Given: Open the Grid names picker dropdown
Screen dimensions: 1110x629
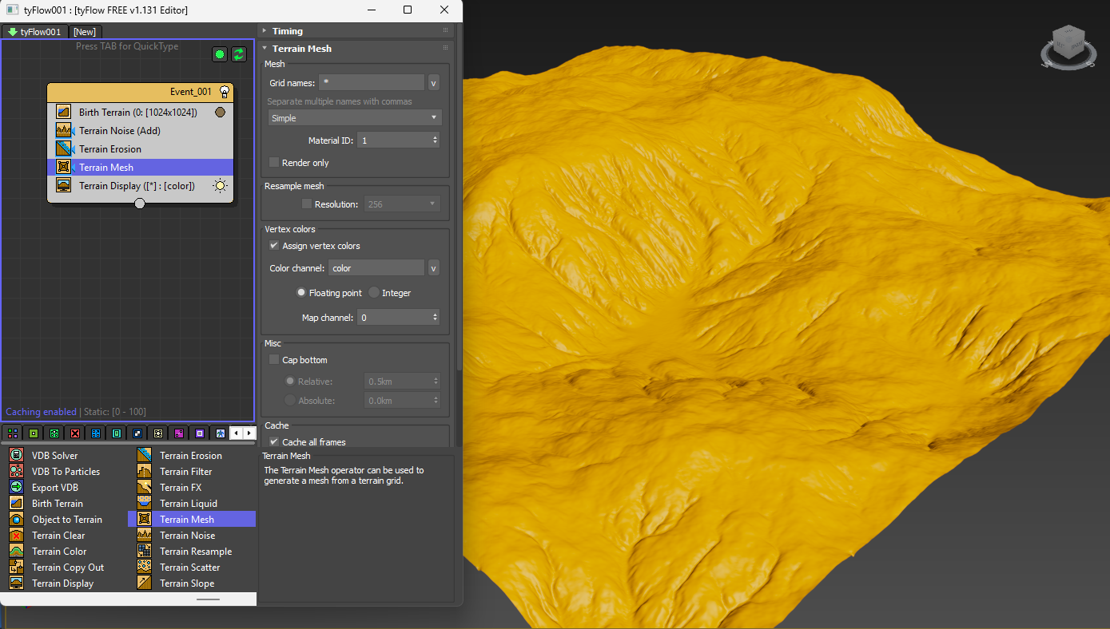Looking at the screenshot, I should pos(434,83).
